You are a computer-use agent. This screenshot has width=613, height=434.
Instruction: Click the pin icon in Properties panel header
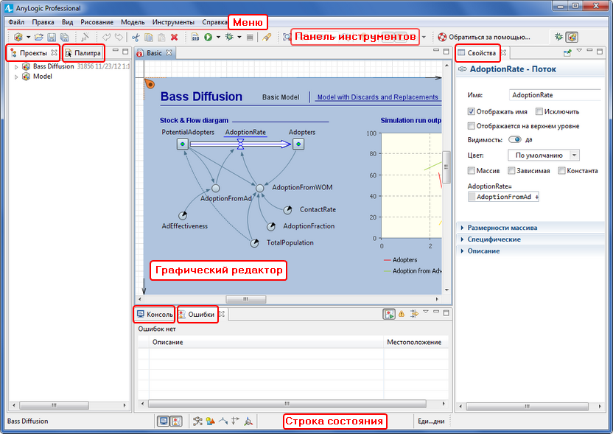coord(567,52)
